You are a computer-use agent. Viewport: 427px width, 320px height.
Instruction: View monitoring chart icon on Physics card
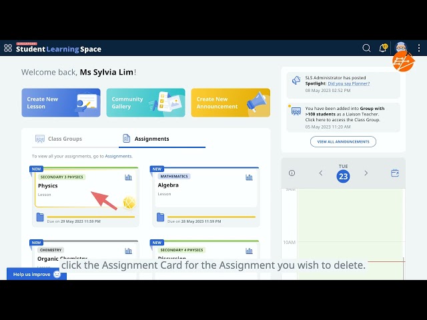click(x=128, y=177)
